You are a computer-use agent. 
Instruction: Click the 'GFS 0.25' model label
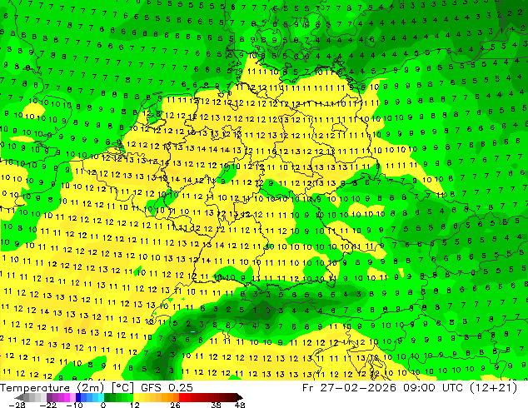pos(167,388)
